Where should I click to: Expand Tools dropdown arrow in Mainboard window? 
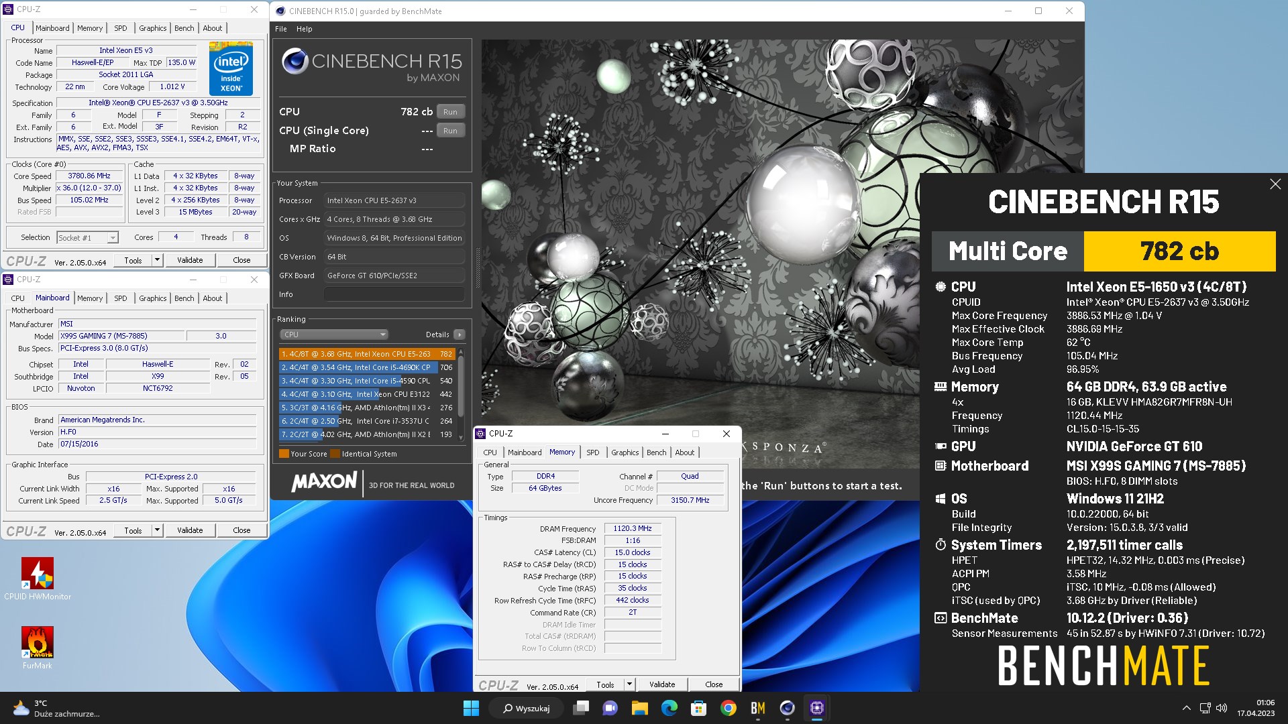[x=157, y=530]
